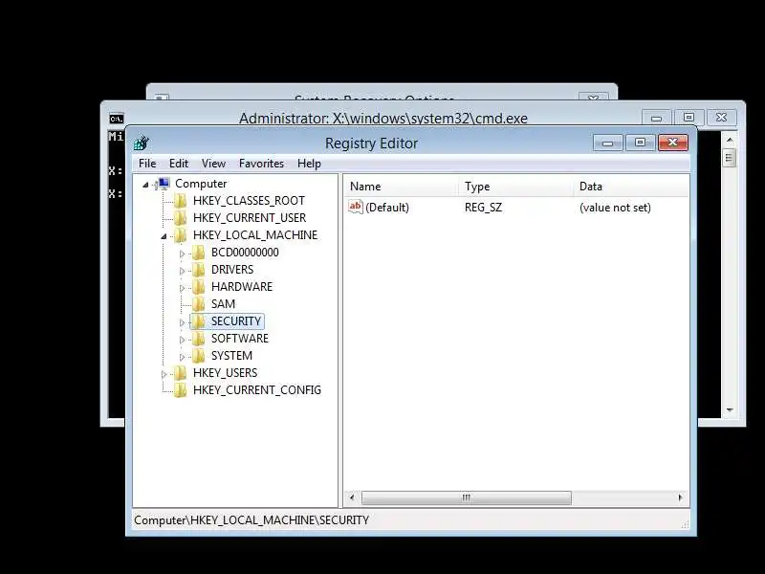
Task: Collapse the HKEY_LOCAL_MACHINE node
Action: pos(164,236)
